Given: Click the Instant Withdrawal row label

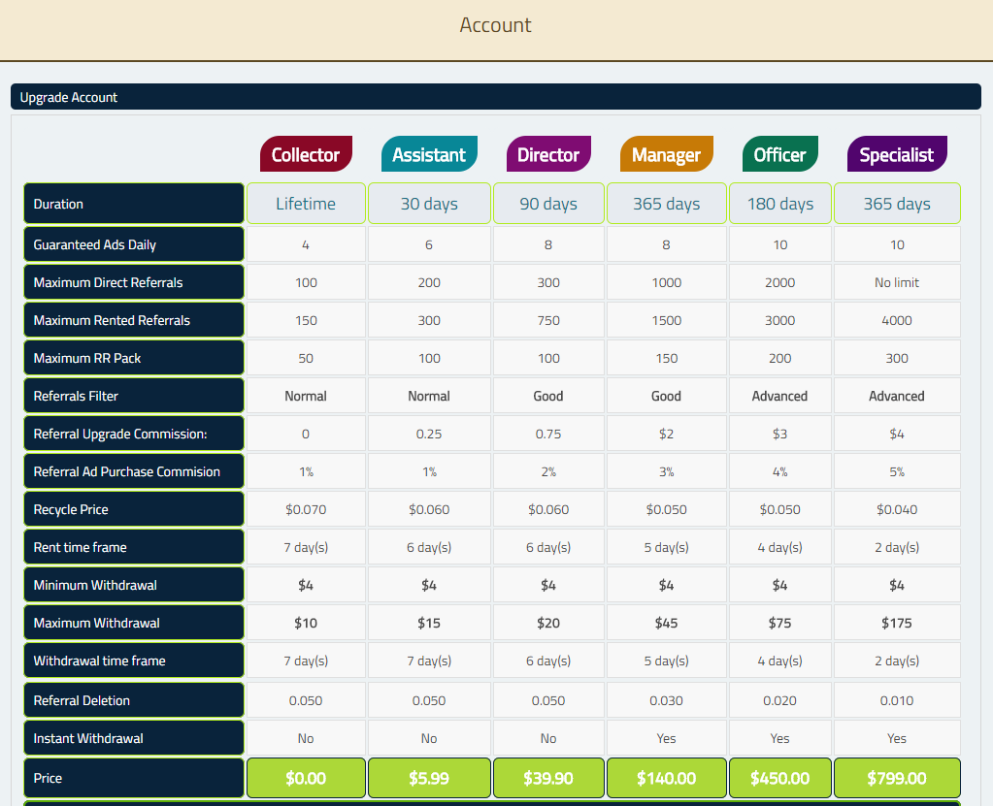Looking at the screenshot, I should click(x=133, y=738).
